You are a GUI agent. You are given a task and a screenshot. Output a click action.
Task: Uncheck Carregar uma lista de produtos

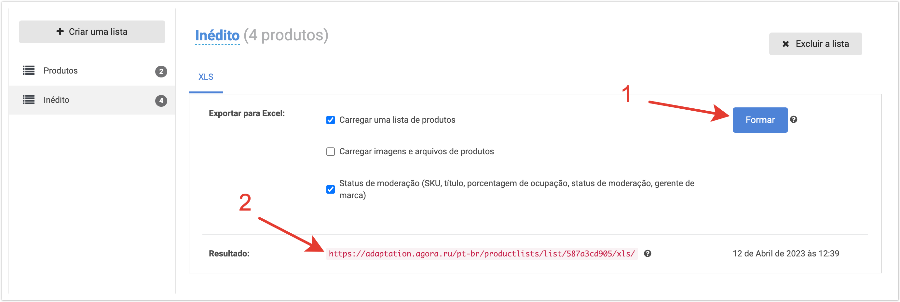pos(330,120)
